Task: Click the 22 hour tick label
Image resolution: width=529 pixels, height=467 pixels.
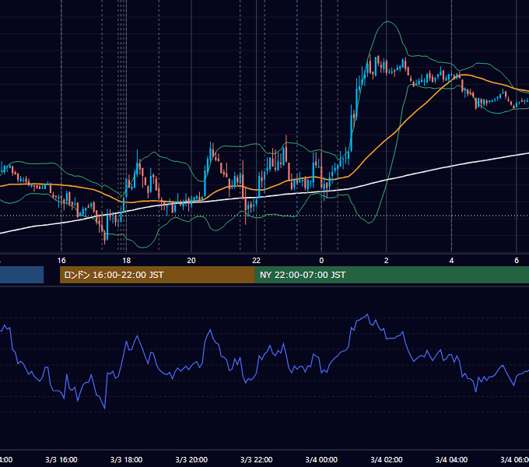Action: 257,261
